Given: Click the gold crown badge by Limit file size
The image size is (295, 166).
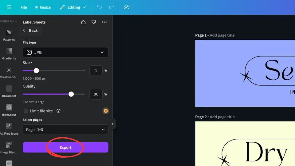Looking at the screenshot, I should [106, 111].
